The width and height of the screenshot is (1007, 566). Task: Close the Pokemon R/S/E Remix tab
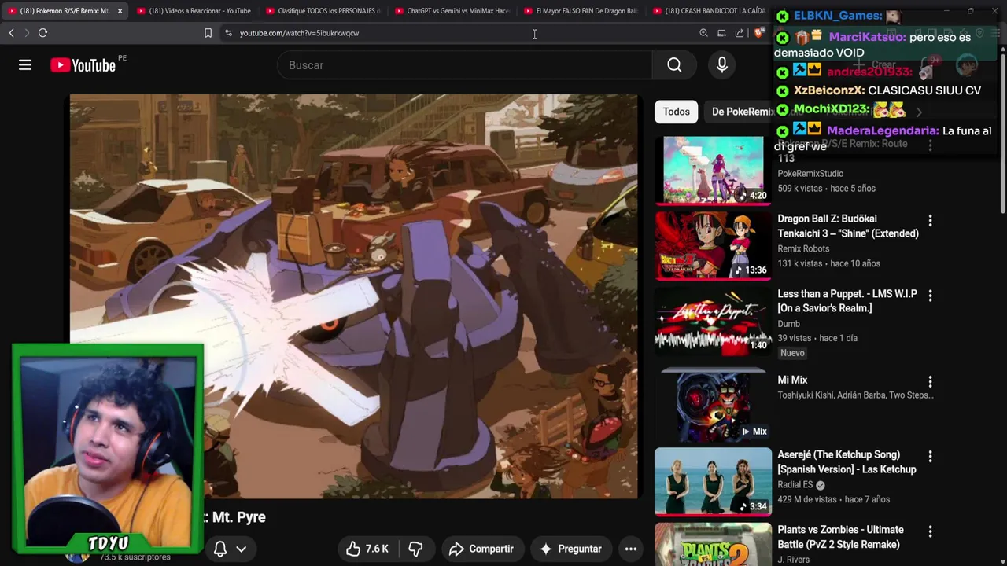click(120, 11)
